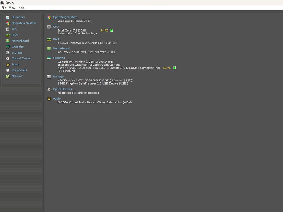Click the memory icon beside RAM heading
The height and width of the screenshot is (212, 283).
[x=49, y=39]
